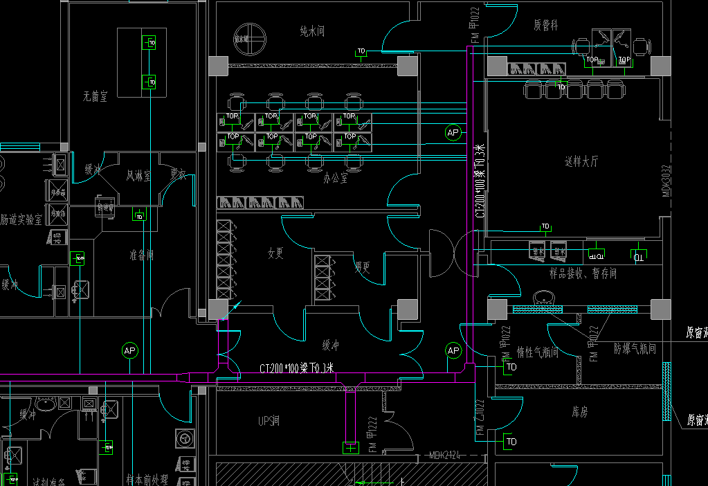Click the MDK3032 opening label
This screenshot has height=486, width=708.
[666, 181]
